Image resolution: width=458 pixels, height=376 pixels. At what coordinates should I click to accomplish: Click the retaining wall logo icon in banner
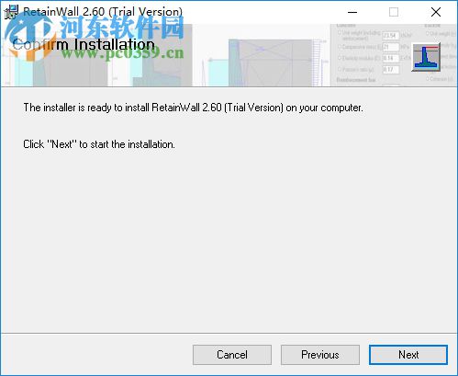point(426,57)
